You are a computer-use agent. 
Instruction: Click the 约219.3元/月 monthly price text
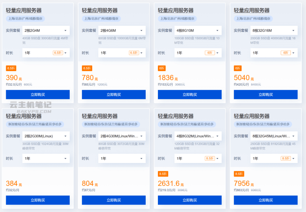click(x=166, y=190)
